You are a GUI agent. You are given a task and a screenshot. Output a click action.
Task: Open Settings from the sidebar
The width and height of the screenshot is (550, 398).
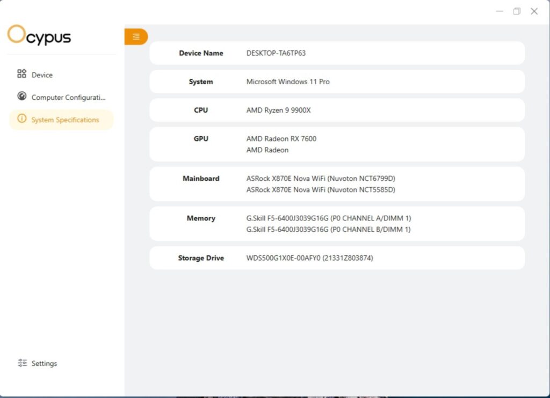[61, 363]
